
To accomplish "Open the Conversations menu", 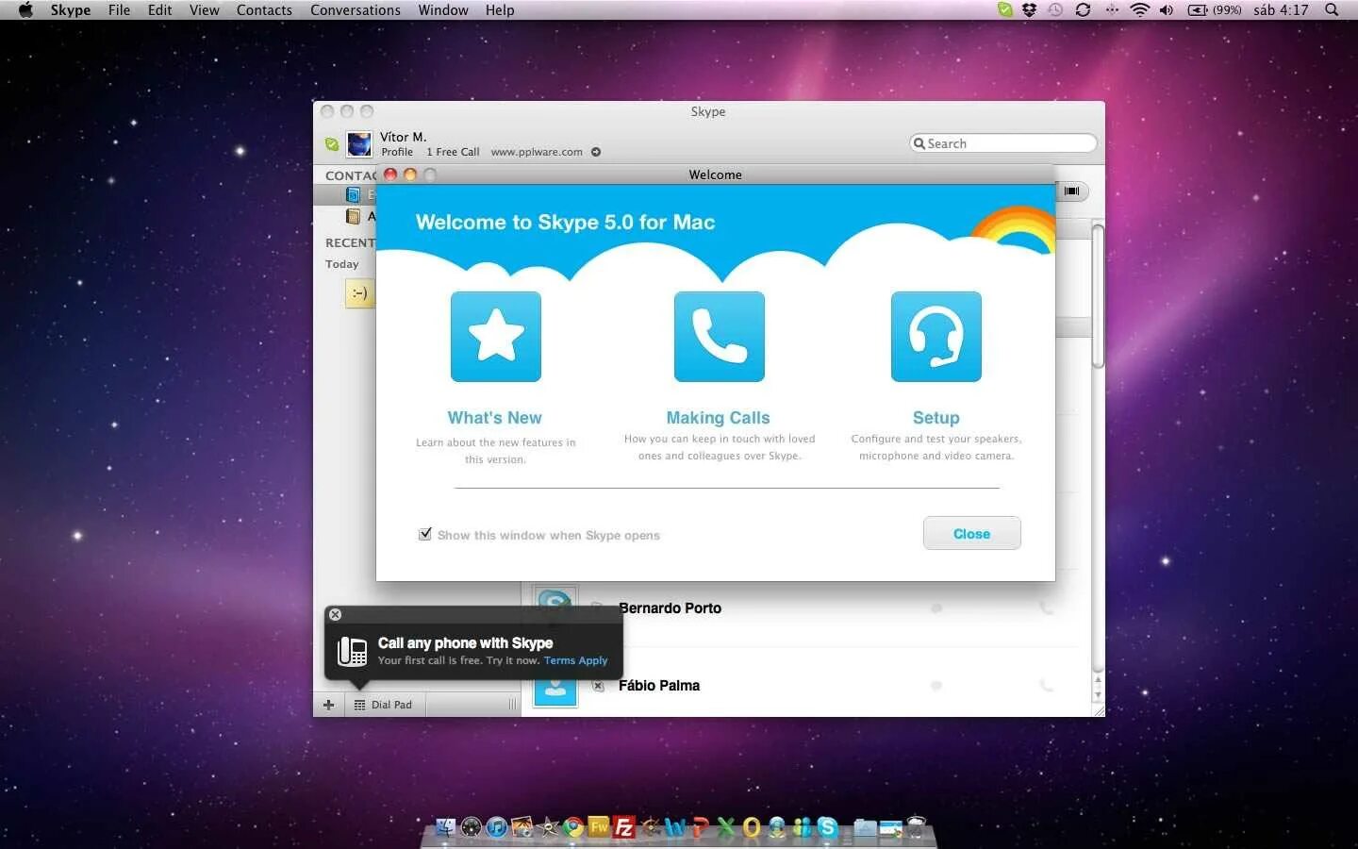I will [x=356, y=10].
